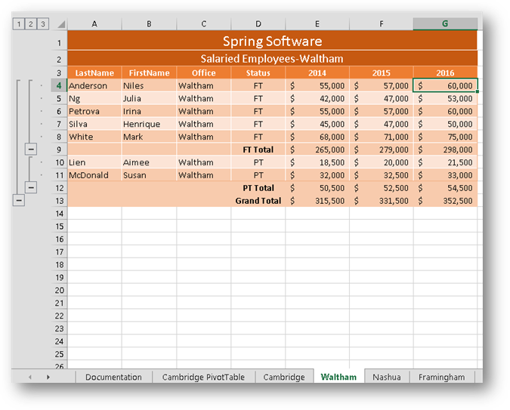The width and height of the screenshot is (510, 410).
Task: Select the PT Total label cell
Action: (x=258, y=188)
